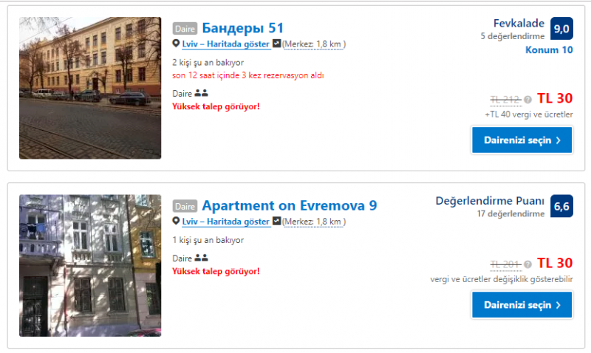Open new-window map icon for Evremova apartment

pos(276,221)
